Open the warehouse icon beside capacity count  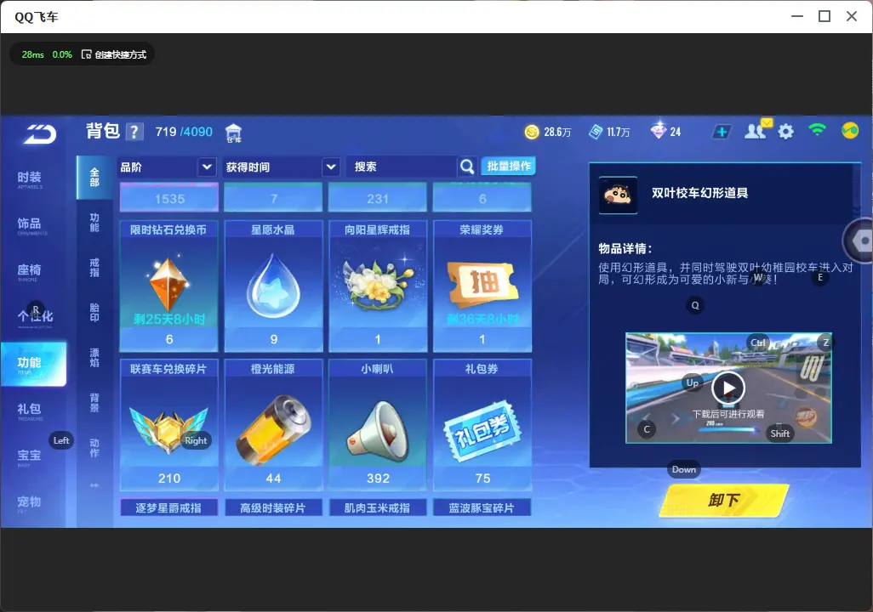pos(233,133)
